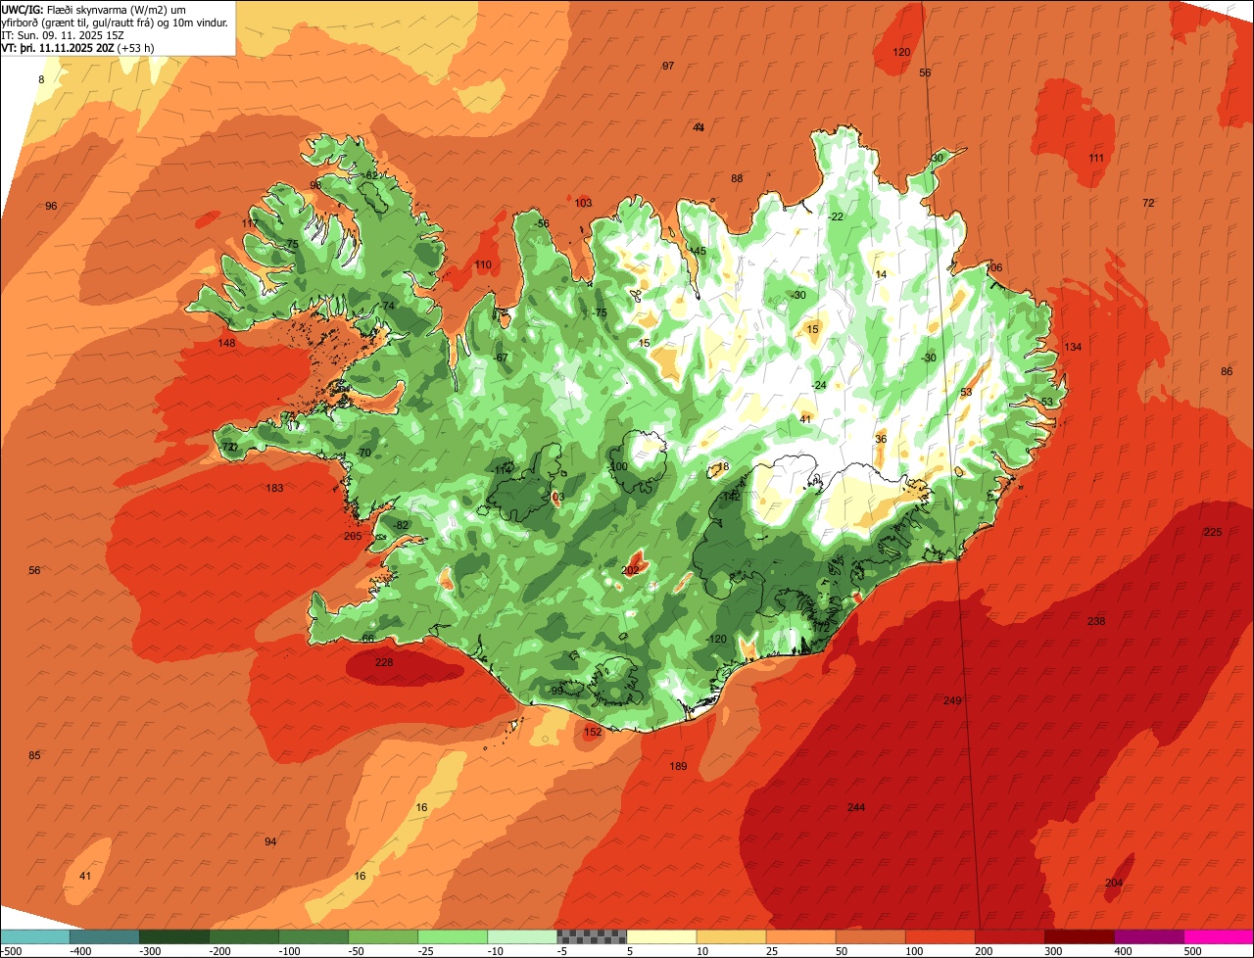The height and width of the screenshot is (958, 1254).
Task: Click the map value 41 near the bottom left corner
Action: point(85,876)
